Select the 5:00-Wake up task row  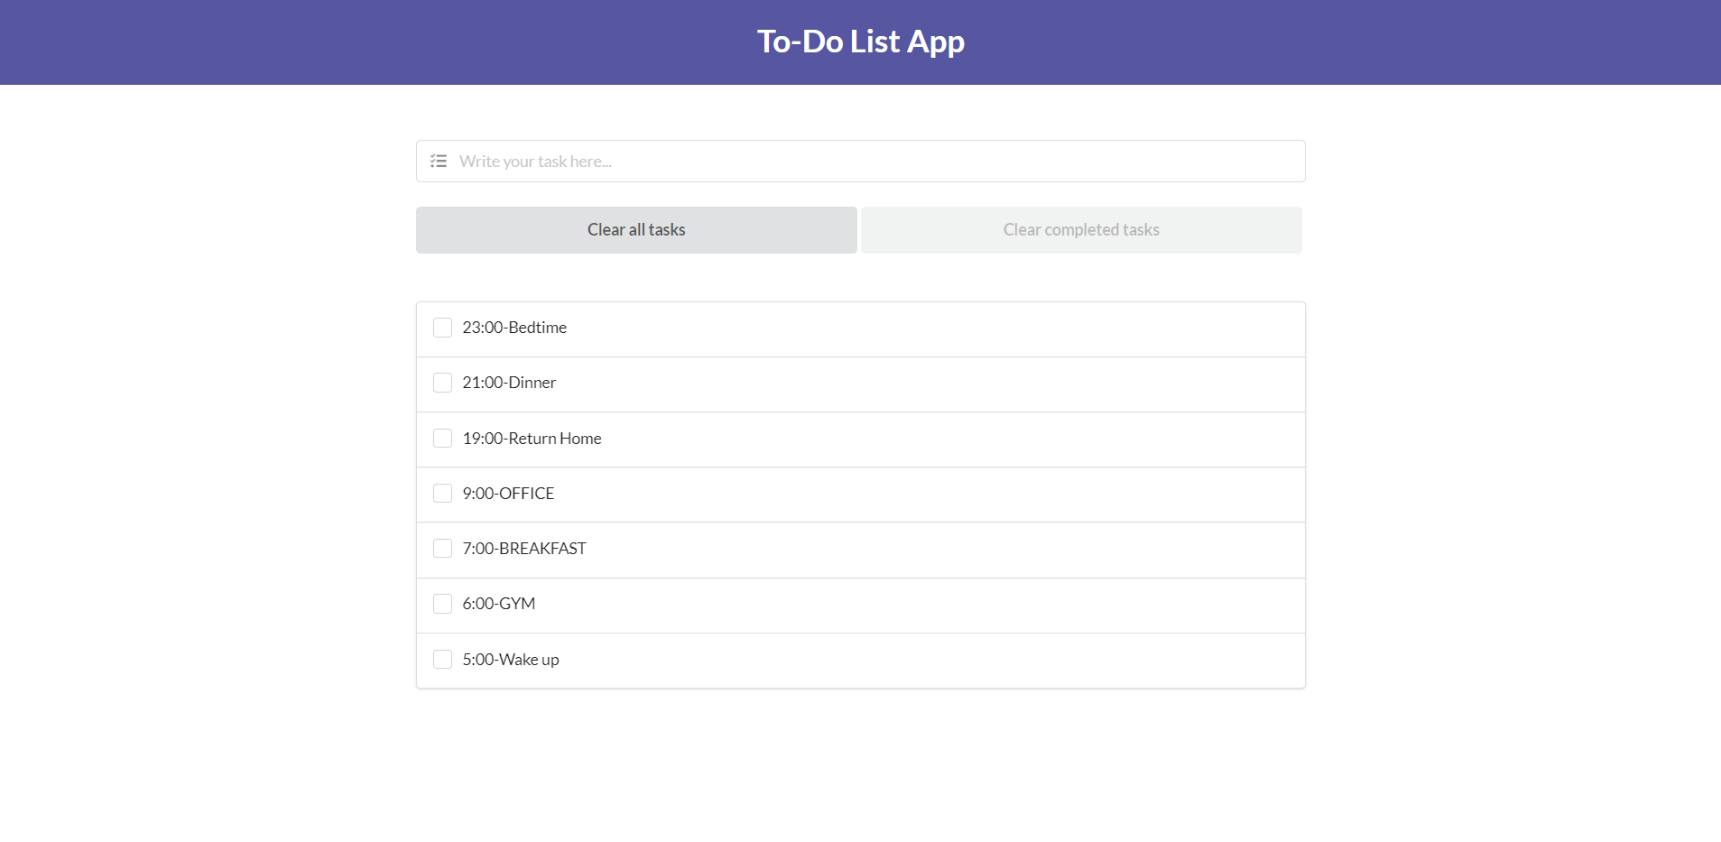tap(510, 659)
